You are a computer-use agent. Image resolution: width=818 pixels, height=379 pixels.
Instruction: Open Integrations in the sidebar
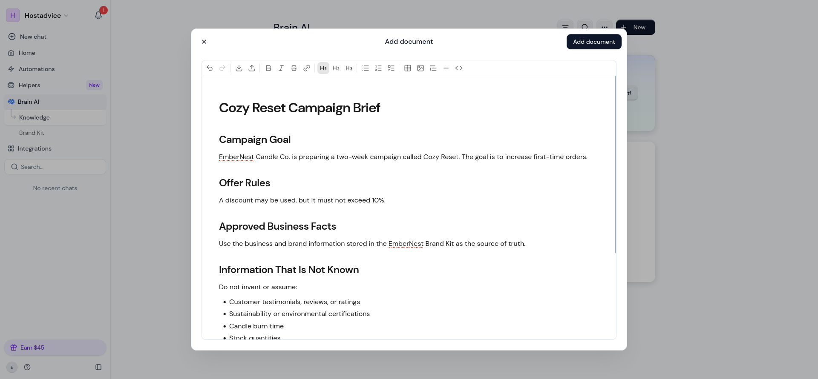55,148
